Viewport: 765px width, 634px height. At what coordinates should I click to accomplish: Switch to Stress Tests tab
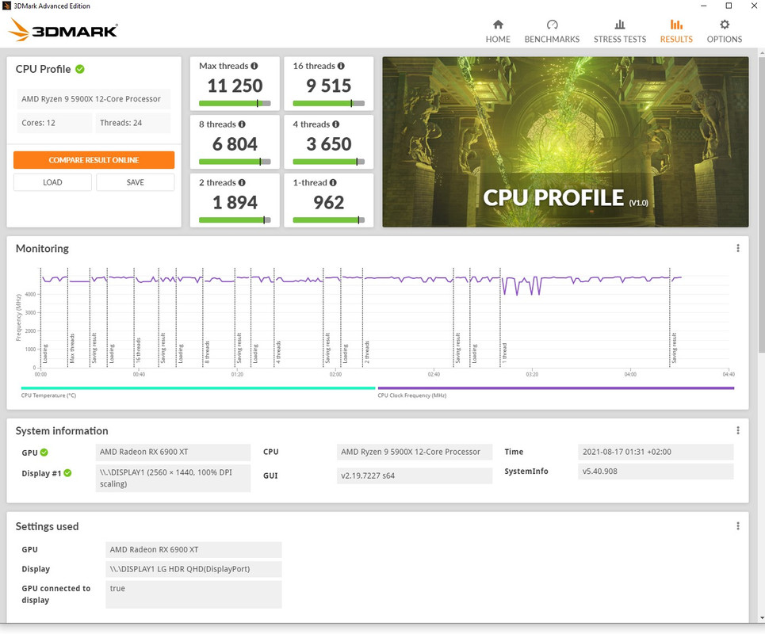(x=620, y=32)
